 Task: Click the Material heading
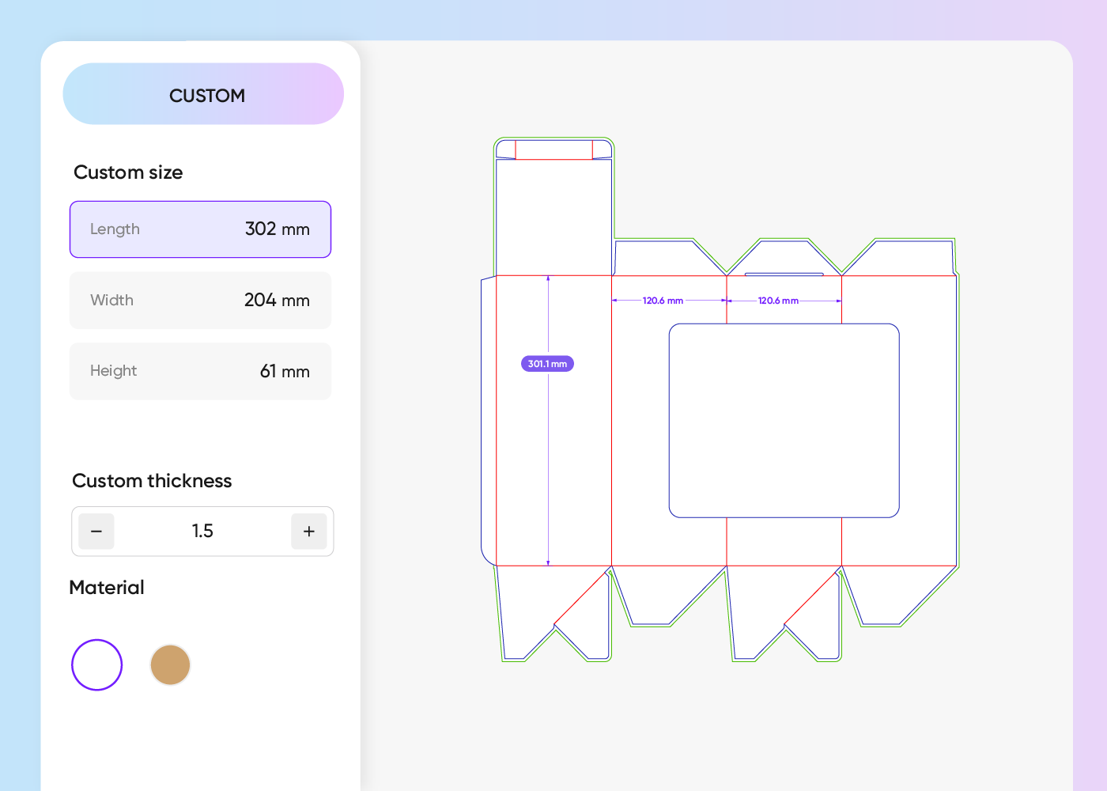[x=107, y=588]
